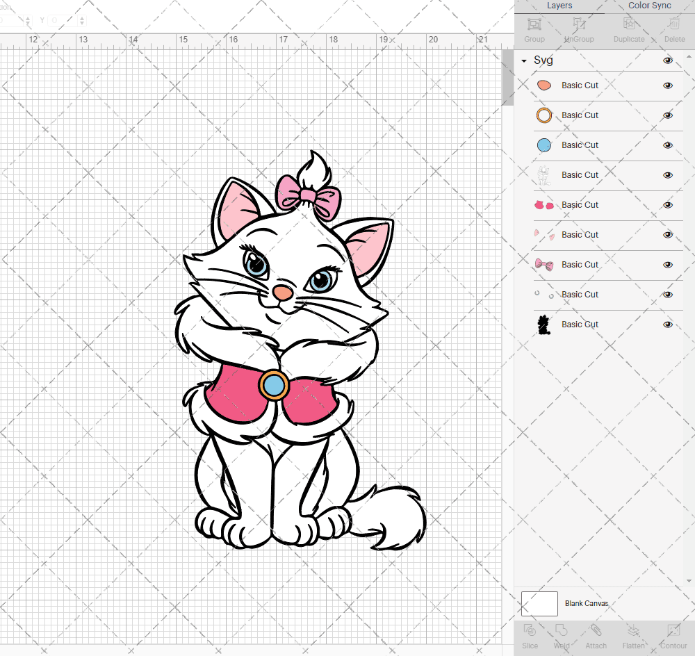Hide the blue circle Basic Cut layer
The image size is (695, 656).
coord(668,145)
